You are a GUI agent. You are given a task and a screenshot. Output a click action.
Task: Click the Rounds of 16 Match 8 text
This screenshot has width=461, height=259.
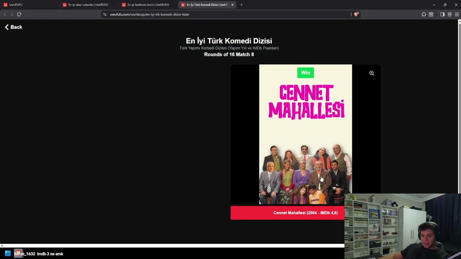coord(229,54)
